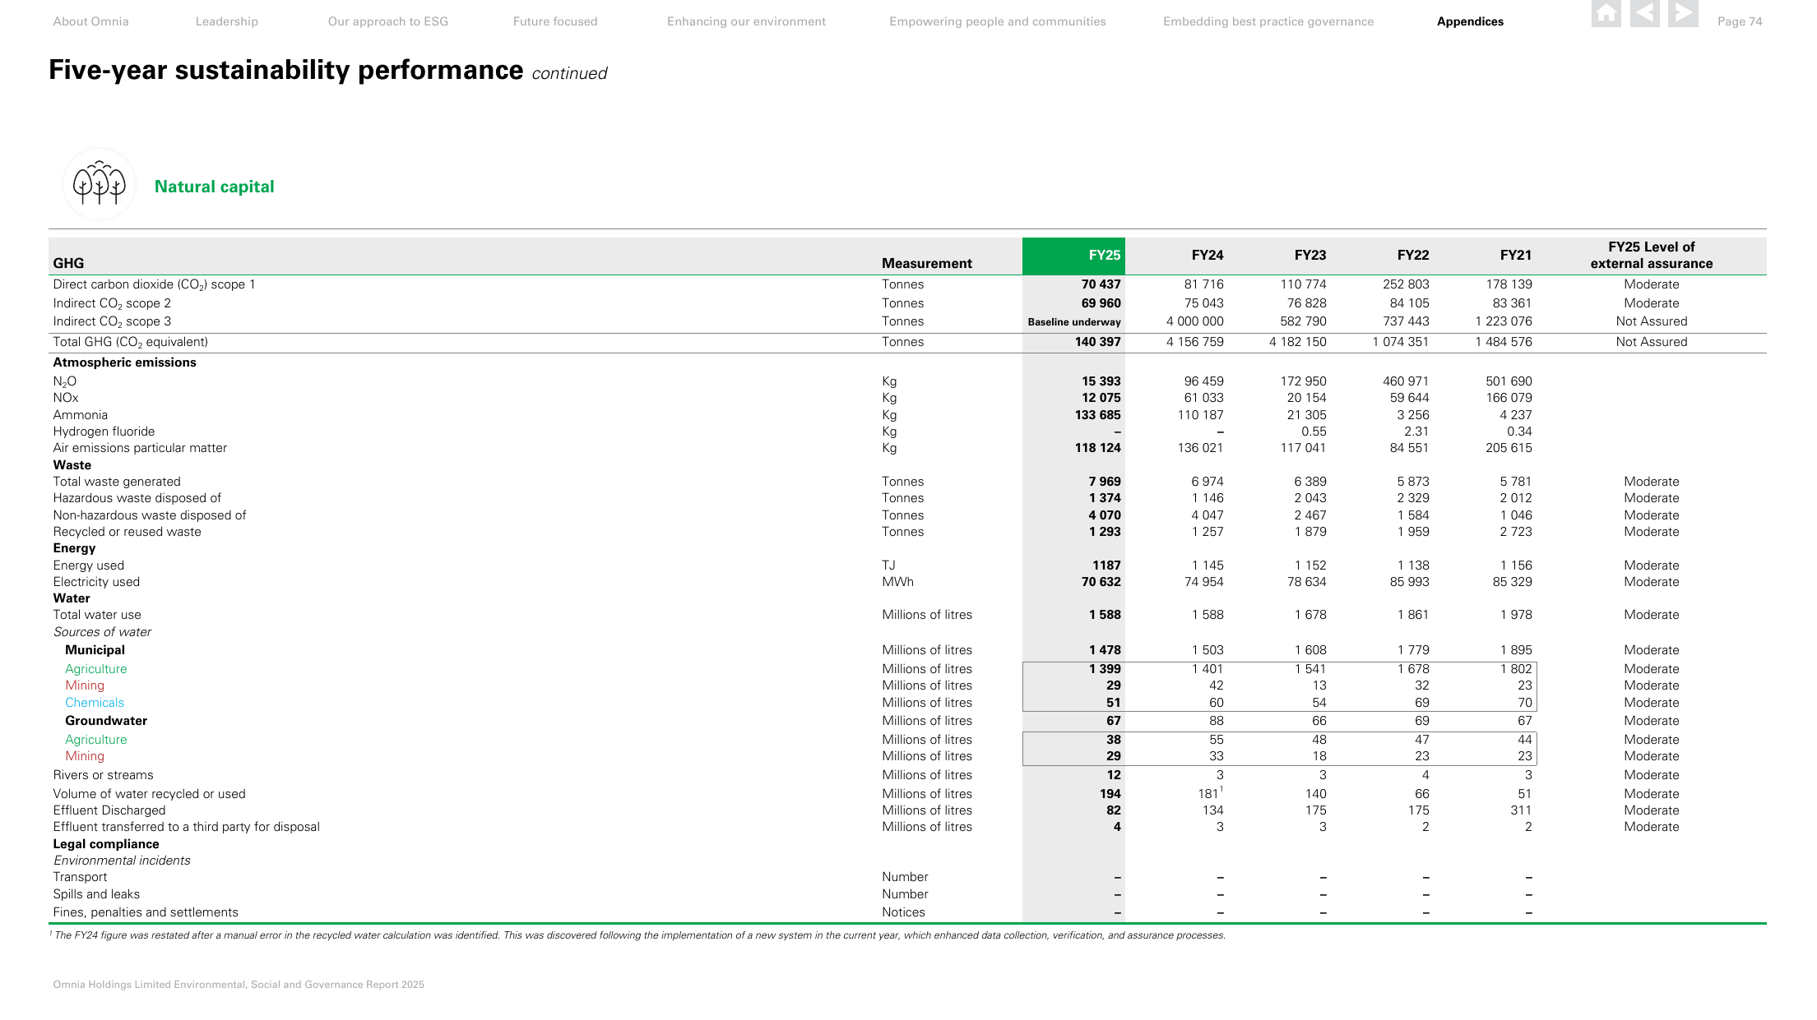Click the Page 74 label
1817x1020 pixels.
(x=1740, y=21)
